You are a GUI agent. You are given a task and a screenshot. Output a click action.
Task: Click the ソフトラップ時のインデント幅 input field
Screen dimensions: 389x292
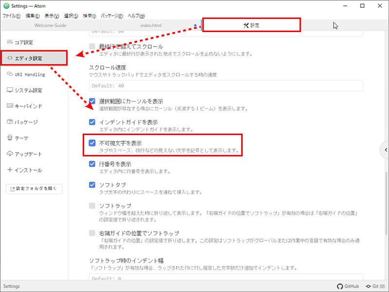click(x=226, y=277)
